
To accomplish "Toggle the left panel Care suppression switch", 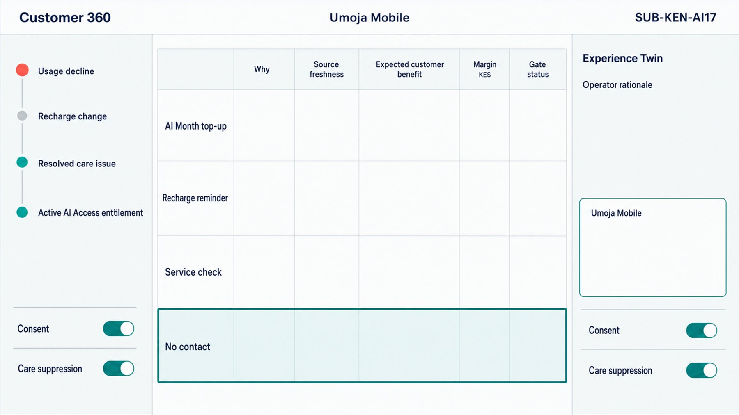I will pyautogui.click(x=119, y=368).
